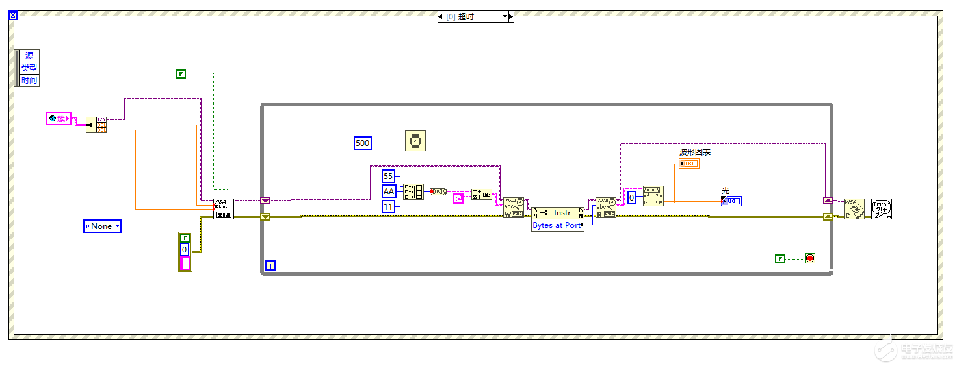
Task: Click the Wait (ms) wristwatch icon
Action: pyautogui.click(x=415, y=141)
